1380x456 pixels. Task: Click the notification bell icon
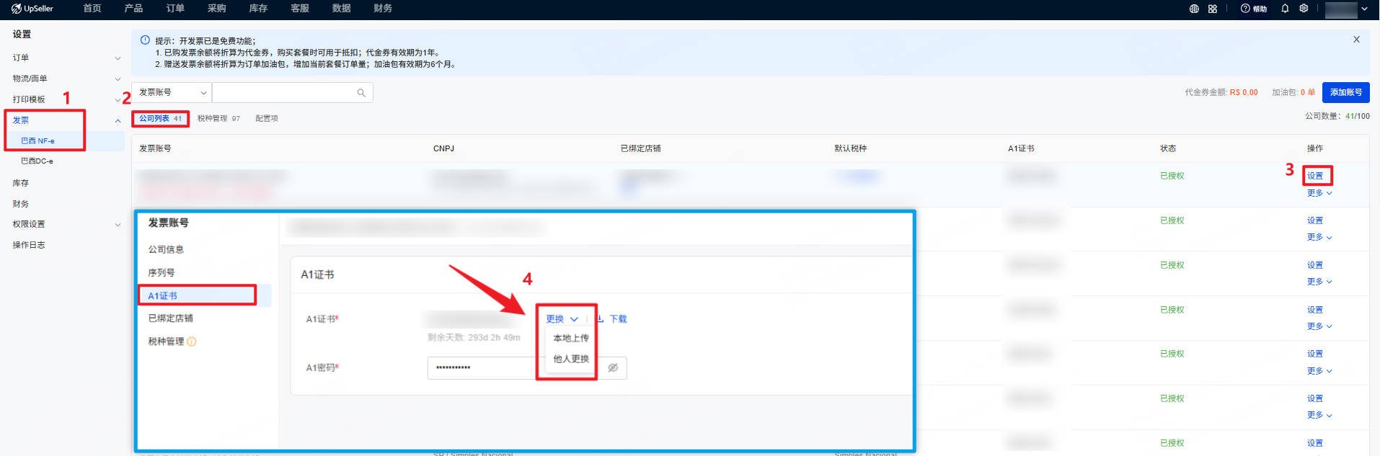click(x=1285, y=9)
